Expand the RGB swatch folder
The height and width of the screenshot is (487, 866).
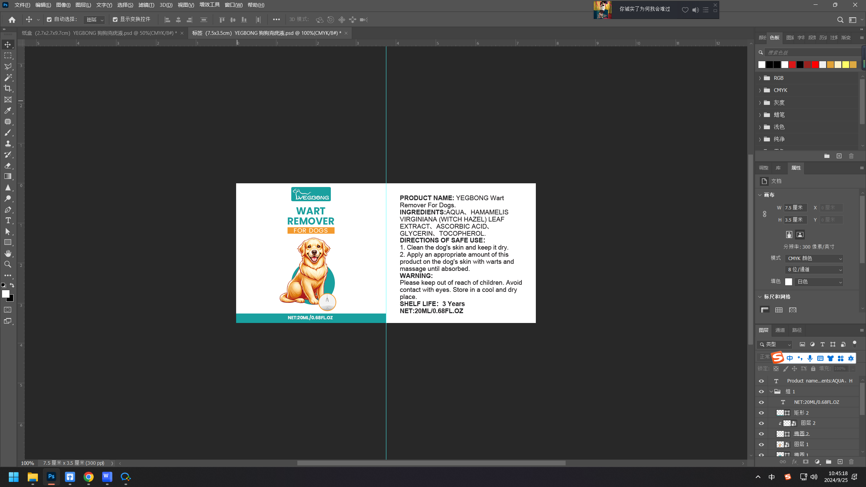click(760, 78)
